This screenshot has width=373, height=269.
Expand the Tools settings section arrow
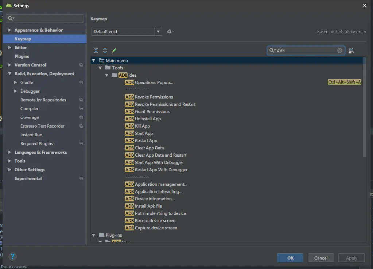pos(9,161)
